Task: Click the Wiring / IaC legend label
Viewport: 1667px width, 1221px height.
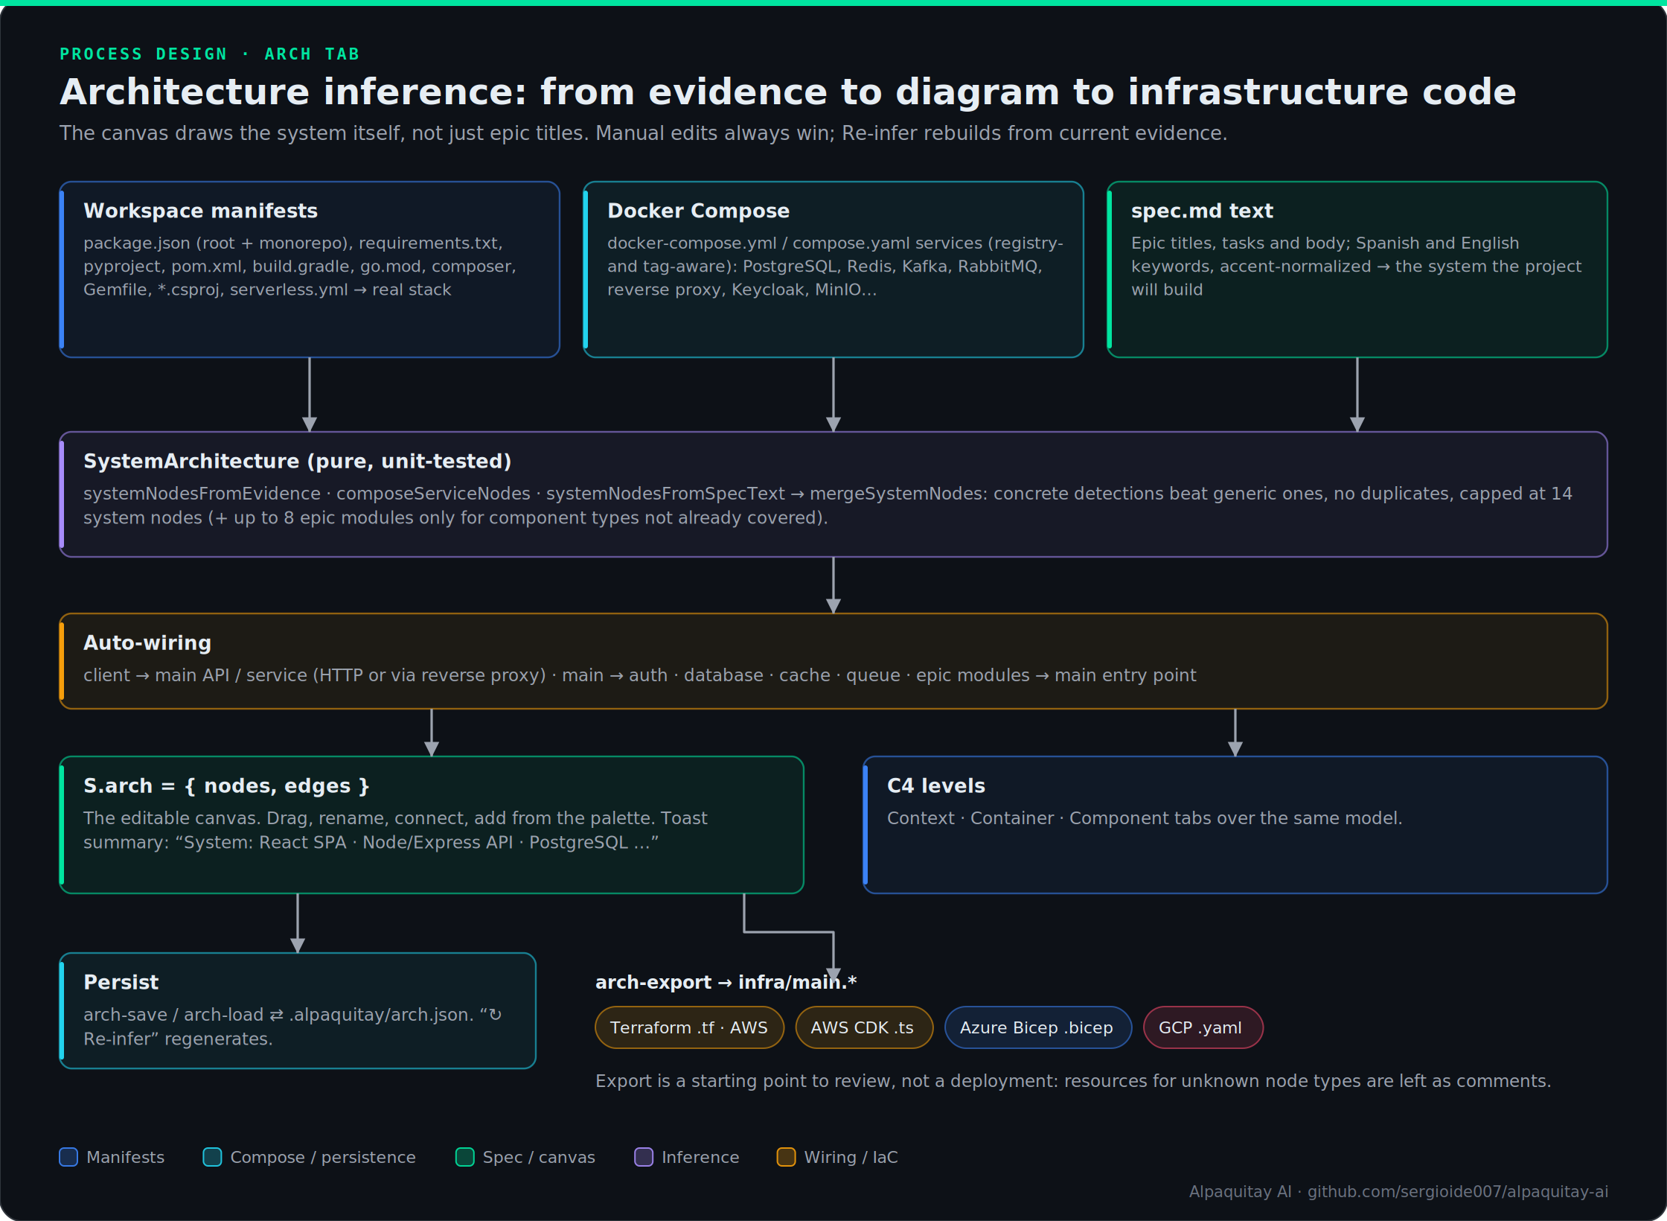Action: [x=851, y=1157]
